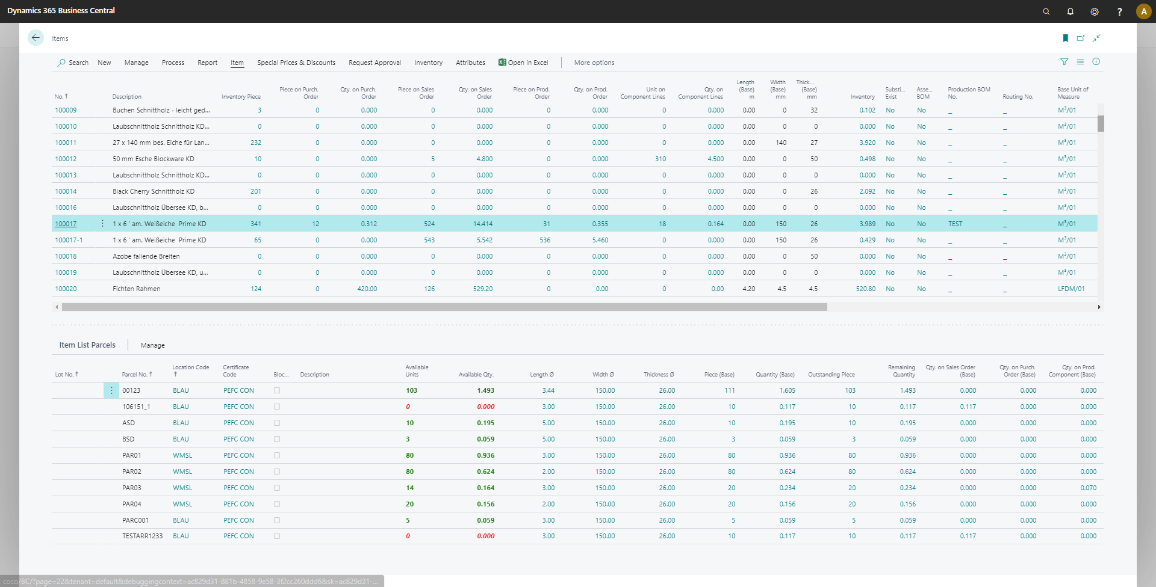Click New in the action bar
1156x587 pixels.
(x=104, y=63)
